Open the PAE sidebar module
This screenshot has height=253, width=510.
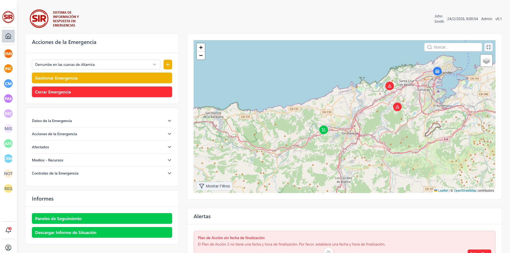(8, 99)
